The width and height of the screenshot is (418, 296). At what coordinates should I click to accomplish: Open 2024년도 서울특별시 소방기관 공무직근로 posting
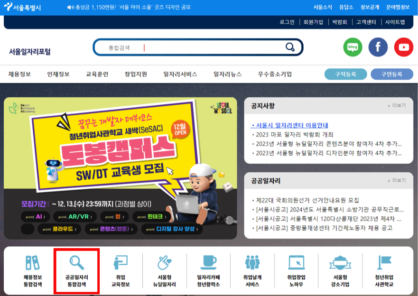328,209
